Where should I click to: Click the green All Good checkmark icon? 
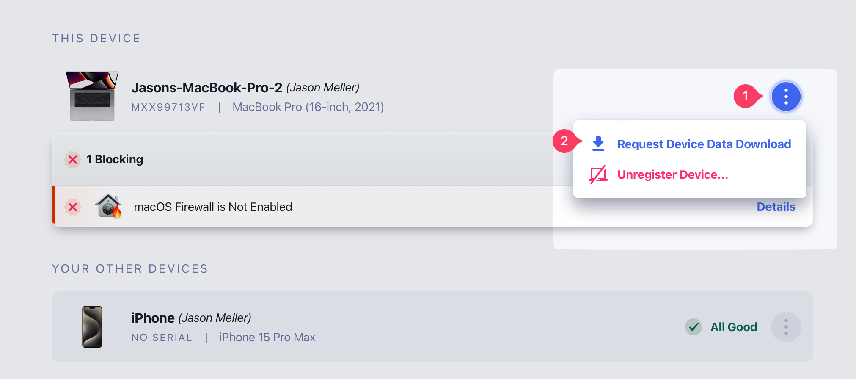[693, 327]
